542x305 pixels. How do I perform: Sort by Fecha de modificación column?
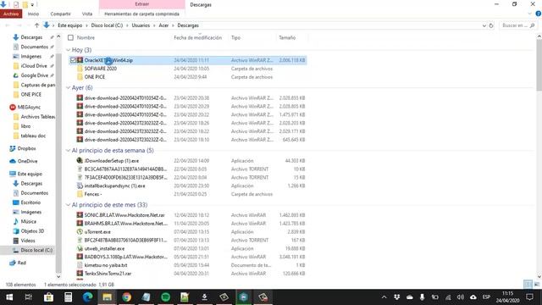tap(197, 37)
